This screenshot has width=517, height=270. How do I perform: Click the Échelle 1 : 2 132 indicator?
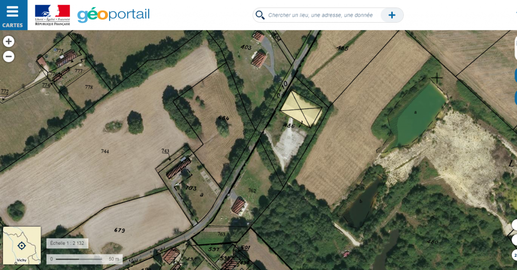pyautogui.click(x=67, y=243)
